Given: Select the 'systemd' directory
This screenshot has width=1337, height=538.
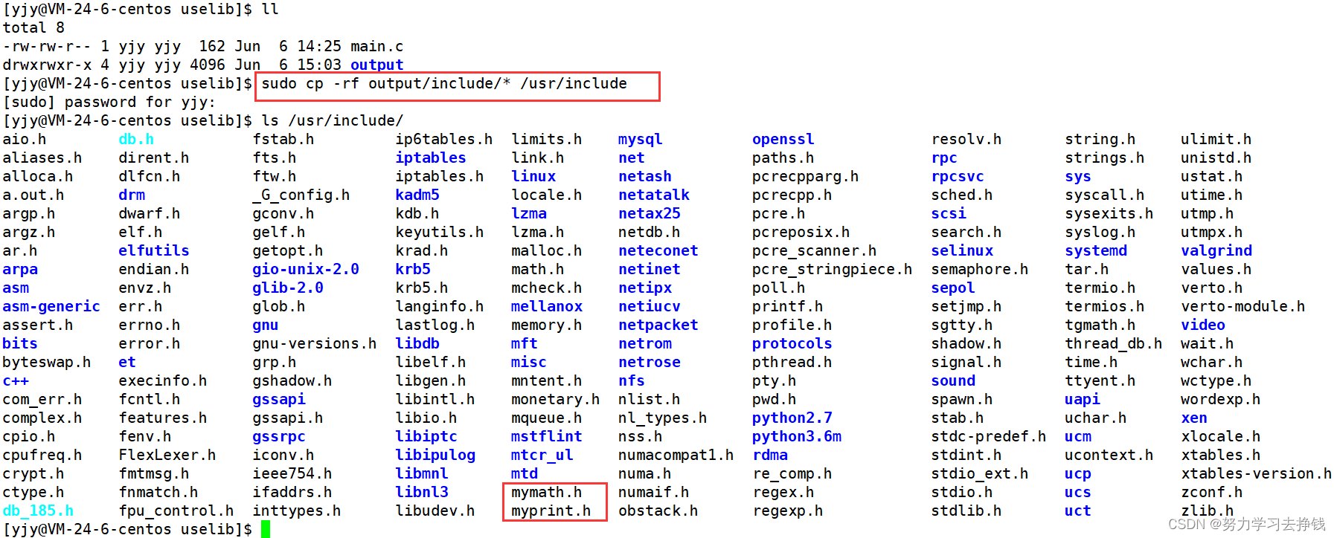Looking at the screenshot, I should pyautogui.click(x=1095, y=251).
